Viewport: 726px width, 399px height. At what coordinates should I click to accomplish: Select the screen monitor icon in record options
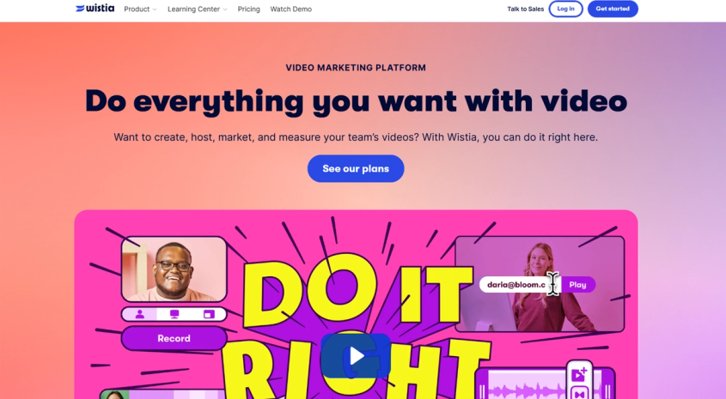pos(174,314)
